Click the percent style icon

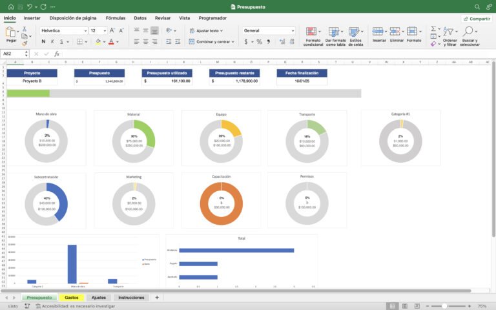[259, 42]
